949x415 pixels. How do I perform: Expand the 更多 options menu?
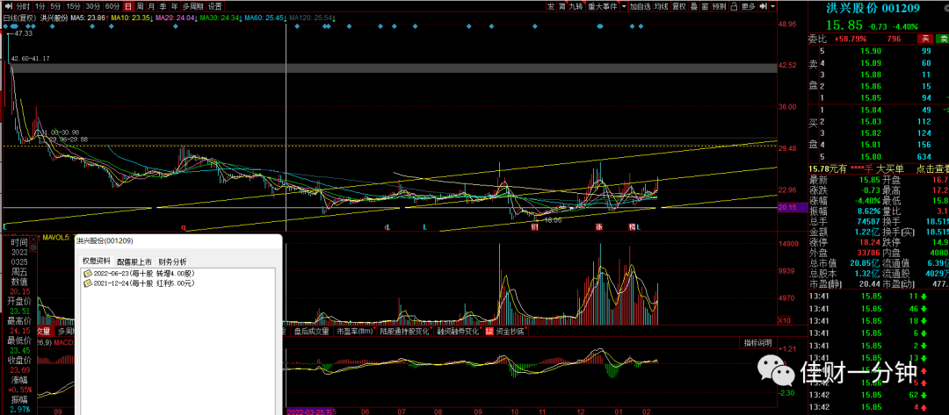(748, 7)
